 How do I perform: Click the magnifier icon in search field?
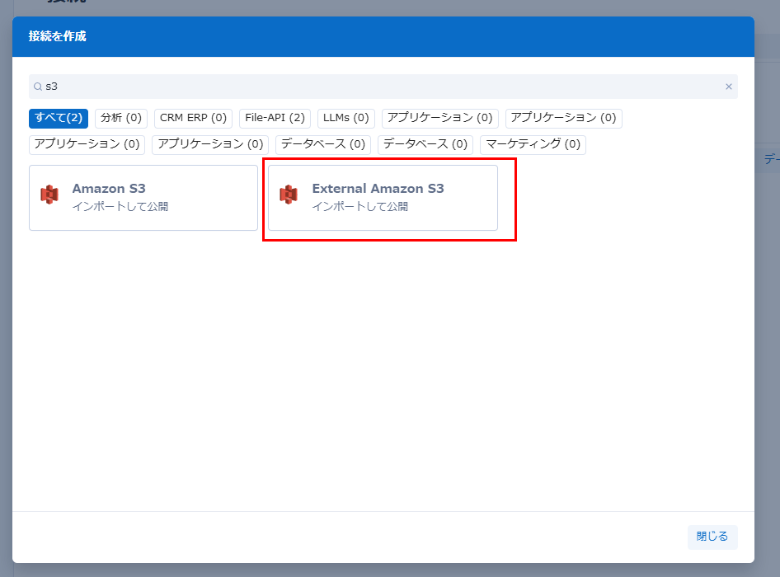[37, 87]
